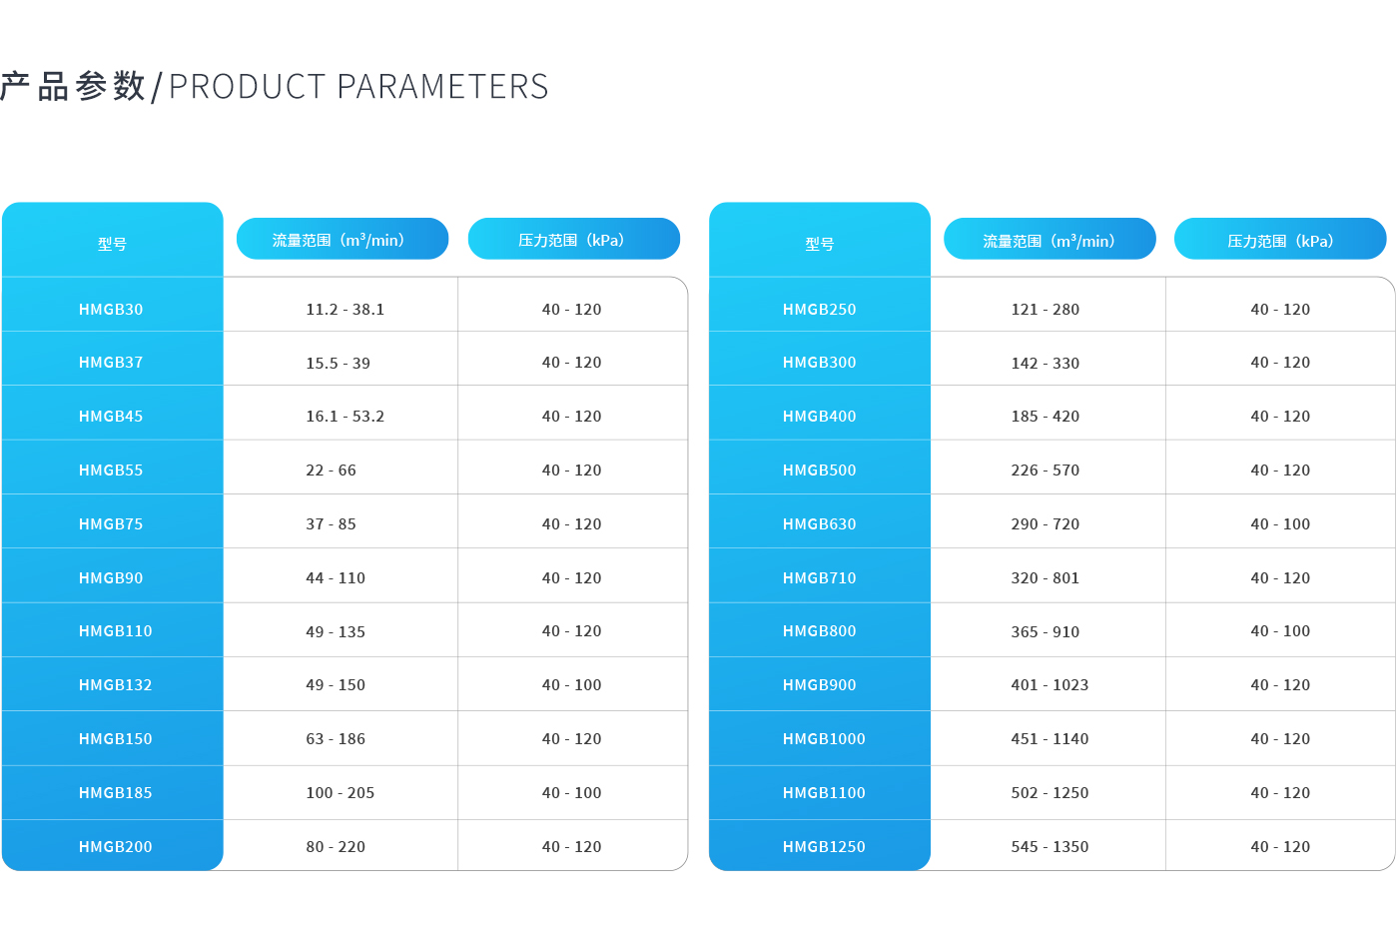Click the HMGB630 model label
This screenshot has height=952, width=1398.
click(820, 524)
